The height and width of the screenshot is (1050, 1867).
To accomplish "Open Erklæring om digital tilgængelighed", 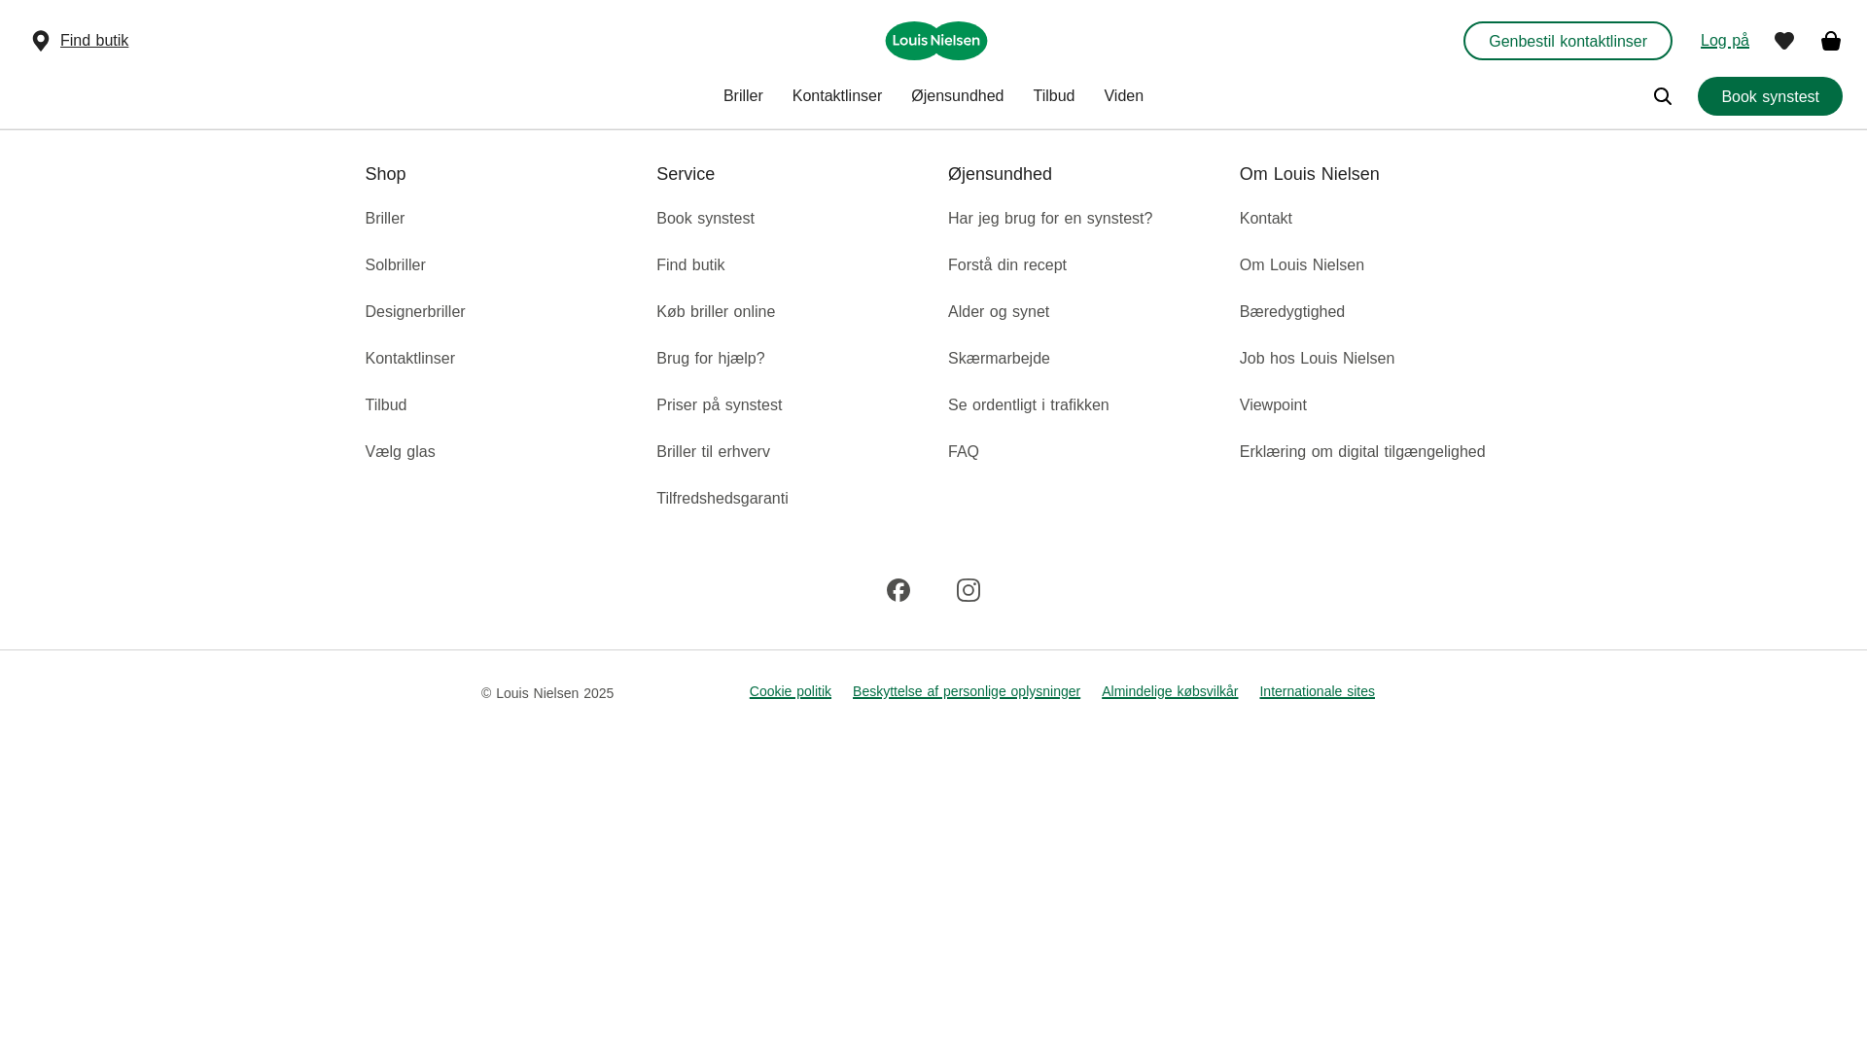I will (x=1361, y=452).
